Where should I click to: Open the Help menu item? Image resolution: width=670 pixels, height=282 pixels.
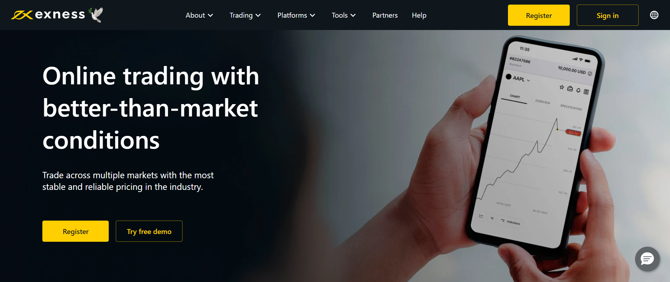(419, 15)
